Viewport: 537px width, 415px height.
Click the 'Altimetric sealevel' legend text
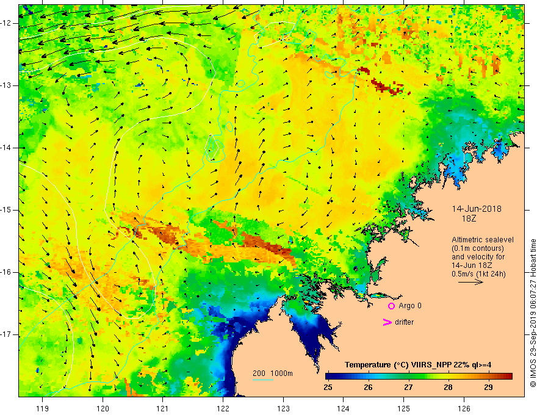coord(483,240)
